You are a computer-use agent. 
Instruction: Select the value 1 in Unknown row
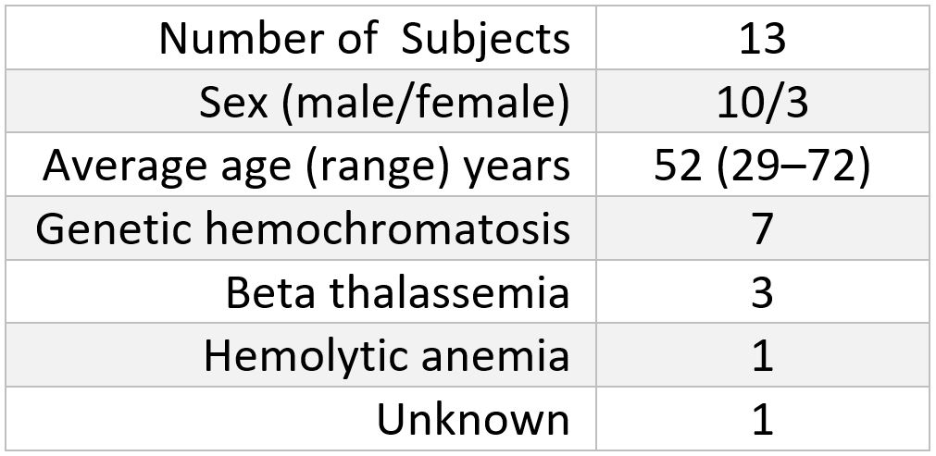(x=762, y=419)
